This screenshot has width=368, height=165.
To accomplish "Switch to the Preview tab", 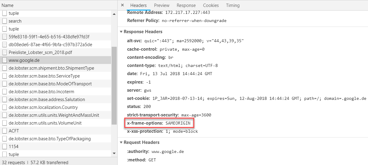I will (162, 5).
